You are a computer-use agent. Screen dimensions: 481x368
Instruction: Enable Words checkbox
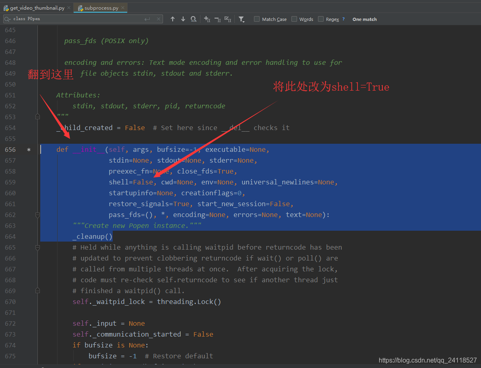[x=294, y=19]
